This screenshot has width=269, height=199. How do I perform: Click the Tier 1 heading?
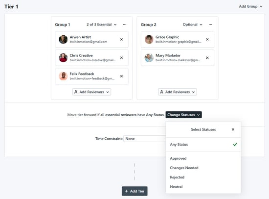11,6
